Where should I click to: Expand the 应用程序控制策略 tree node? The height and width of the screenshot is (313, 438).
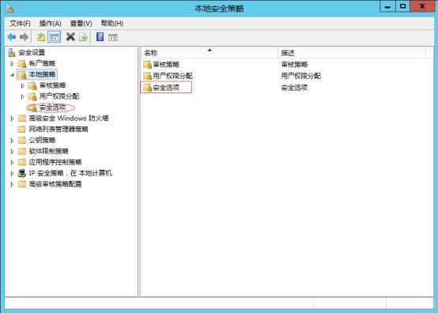12,162
